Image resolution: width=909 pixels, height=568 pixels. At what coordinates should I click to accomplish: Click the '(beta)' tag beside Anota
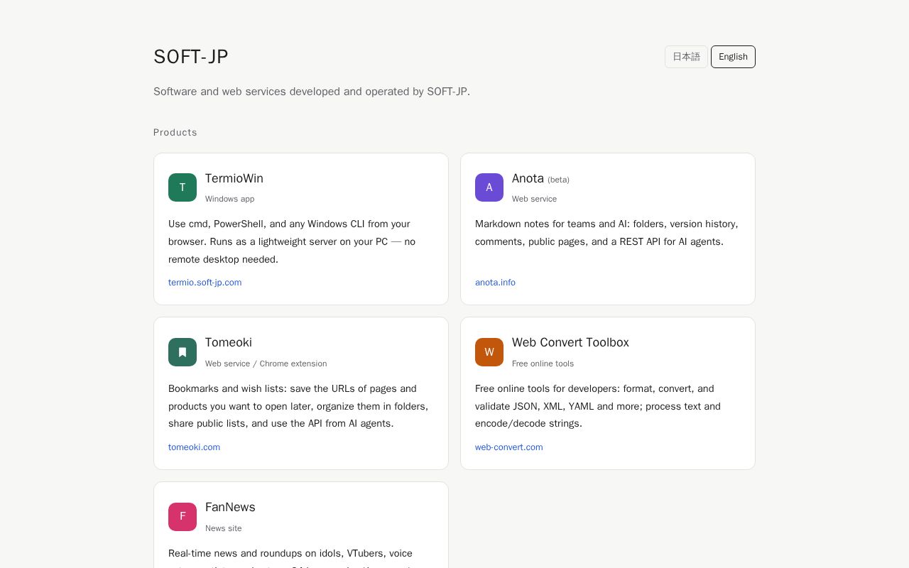click(x=558, y=180)
